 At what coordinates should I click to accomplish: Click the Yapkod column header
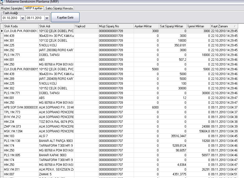click(86, 26)
